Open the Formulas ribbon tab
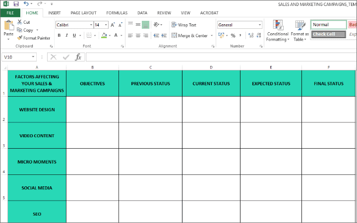This screenshot has height=223, width=357. pos(117,12)
